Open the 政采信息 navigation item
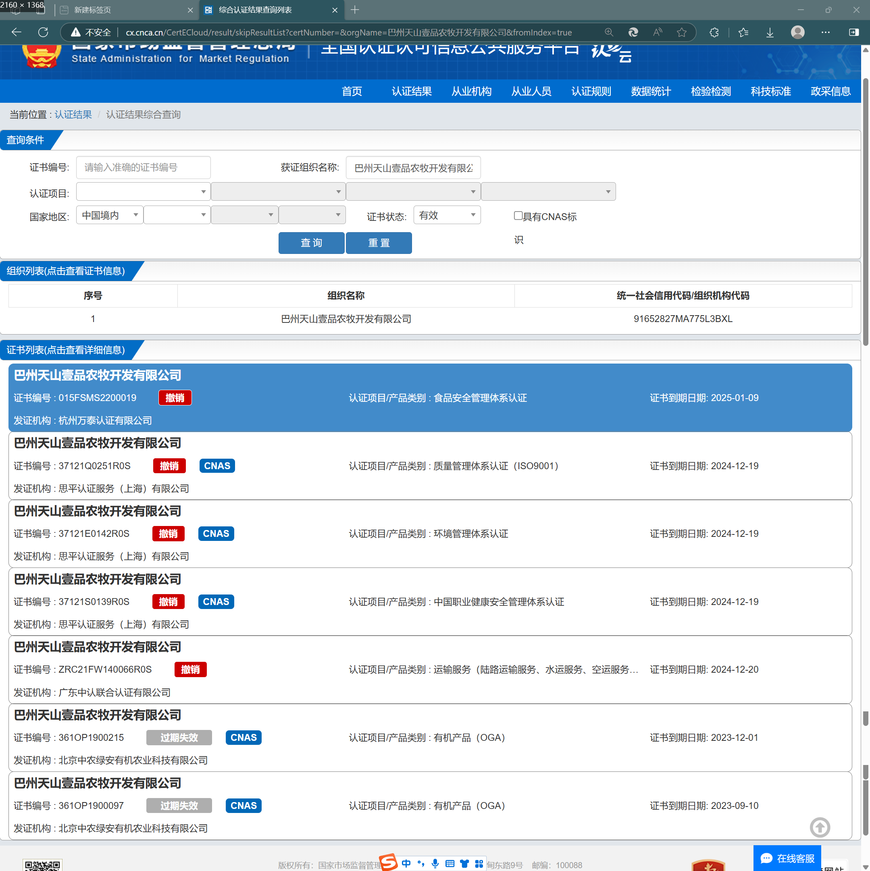 (x=830, y=91)
